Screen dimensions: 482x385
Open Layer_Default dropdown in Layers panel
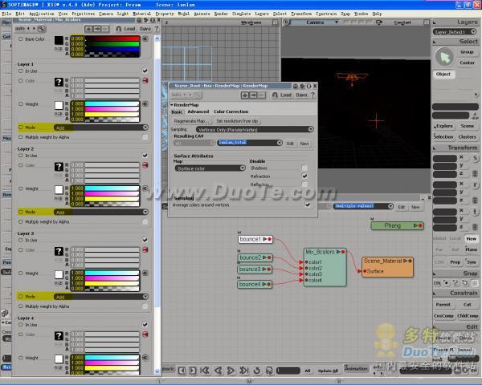pyautogui.click(x=455, y=31)
